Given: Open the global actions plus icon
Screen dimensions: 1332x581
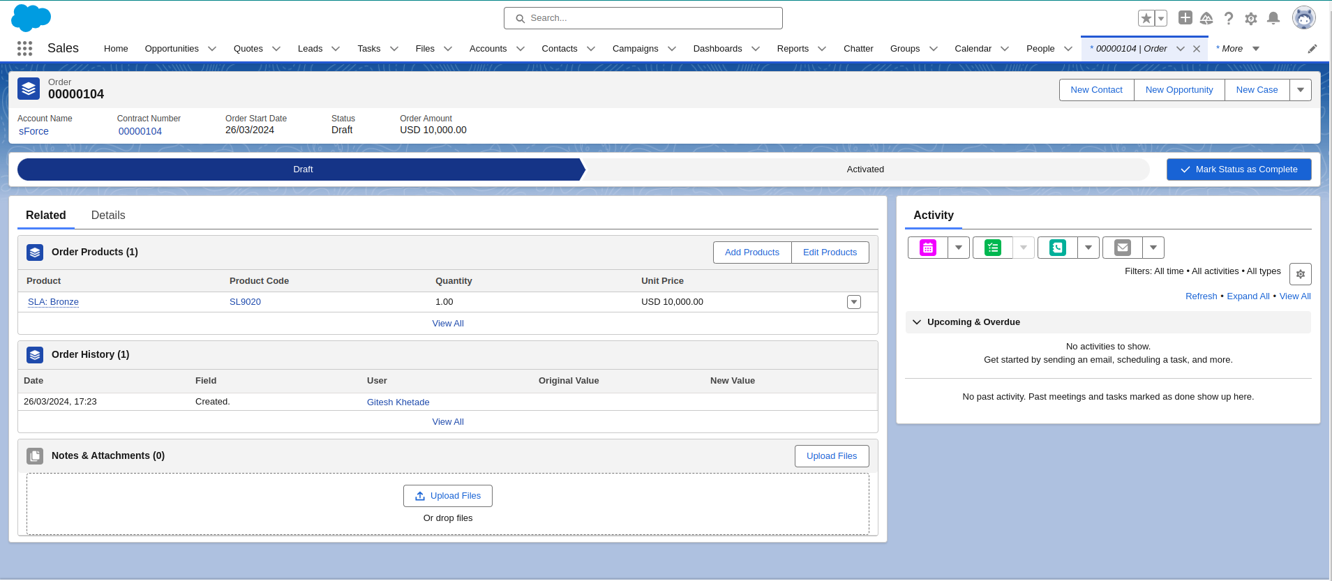Looking at the screenshot, I should pyautogui.click(x=1185, y=17).
